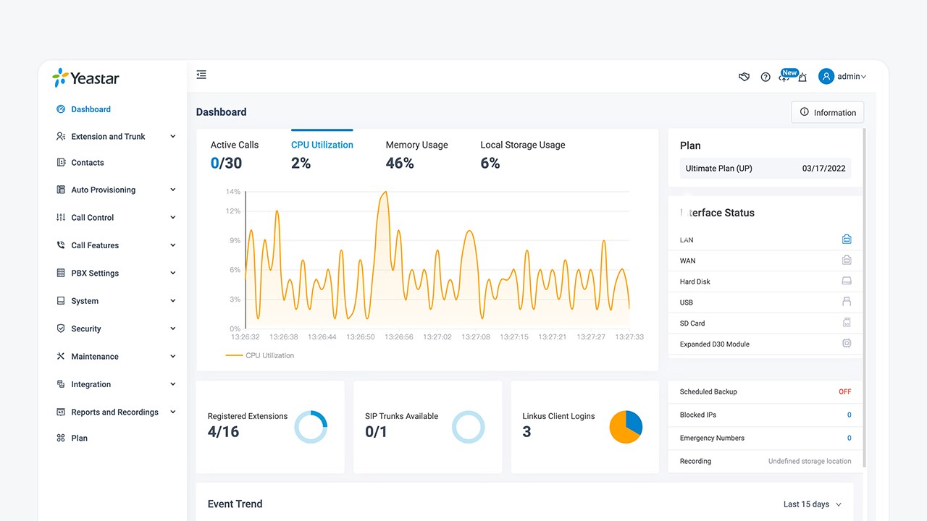Expand Maintenance using its chevron arrow
The height and width of the screenshot is (521, 927).
click(173, 357)
